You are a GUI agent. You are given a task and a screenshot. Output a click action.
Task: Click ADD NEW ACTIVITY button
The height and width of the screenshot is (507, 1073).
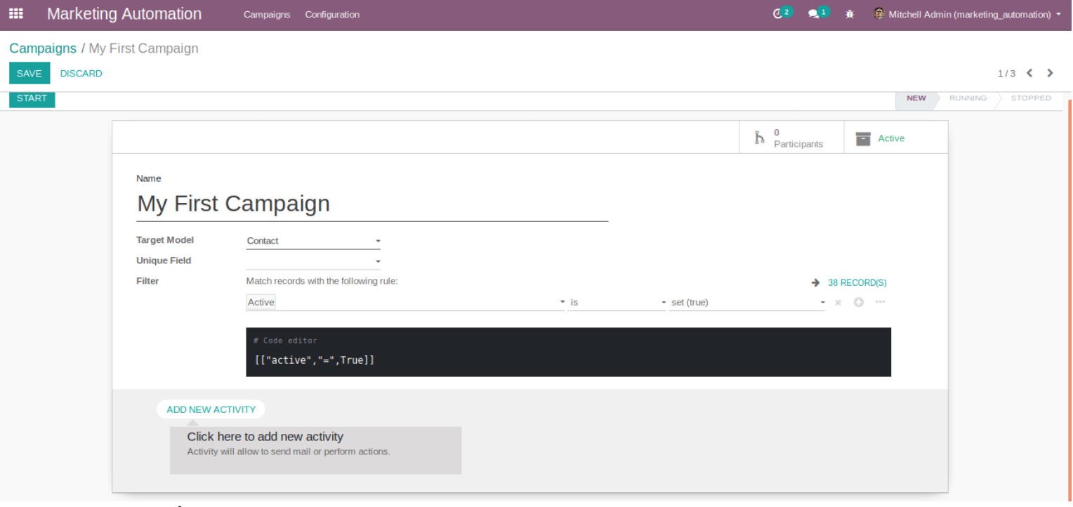click(x=211, y=409)
